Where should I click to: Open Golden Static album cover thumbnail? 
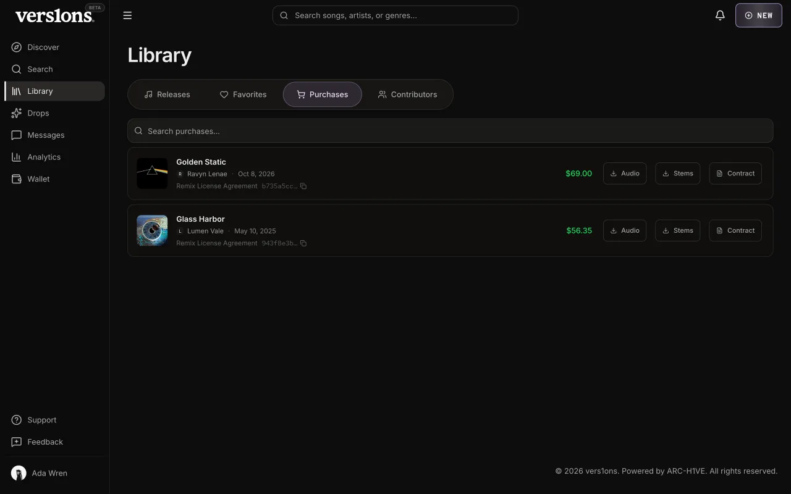click(152, 174)
